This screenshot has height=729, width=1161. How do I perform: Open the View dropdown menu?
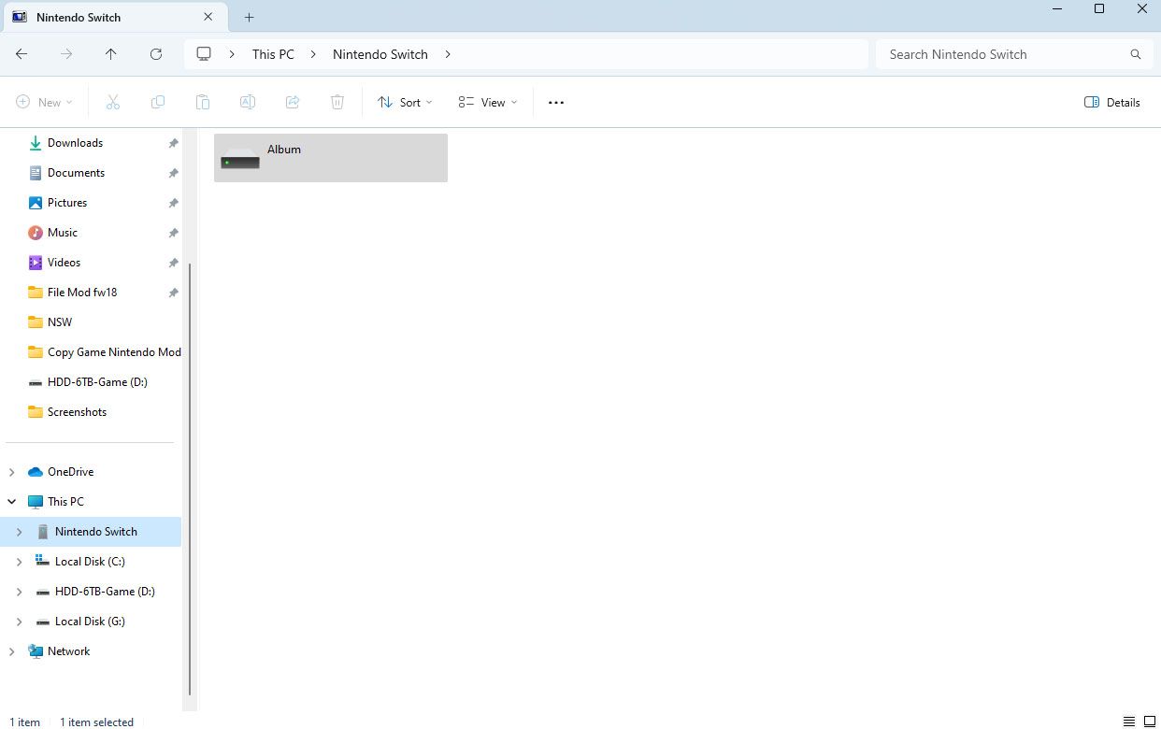point(487,103)
